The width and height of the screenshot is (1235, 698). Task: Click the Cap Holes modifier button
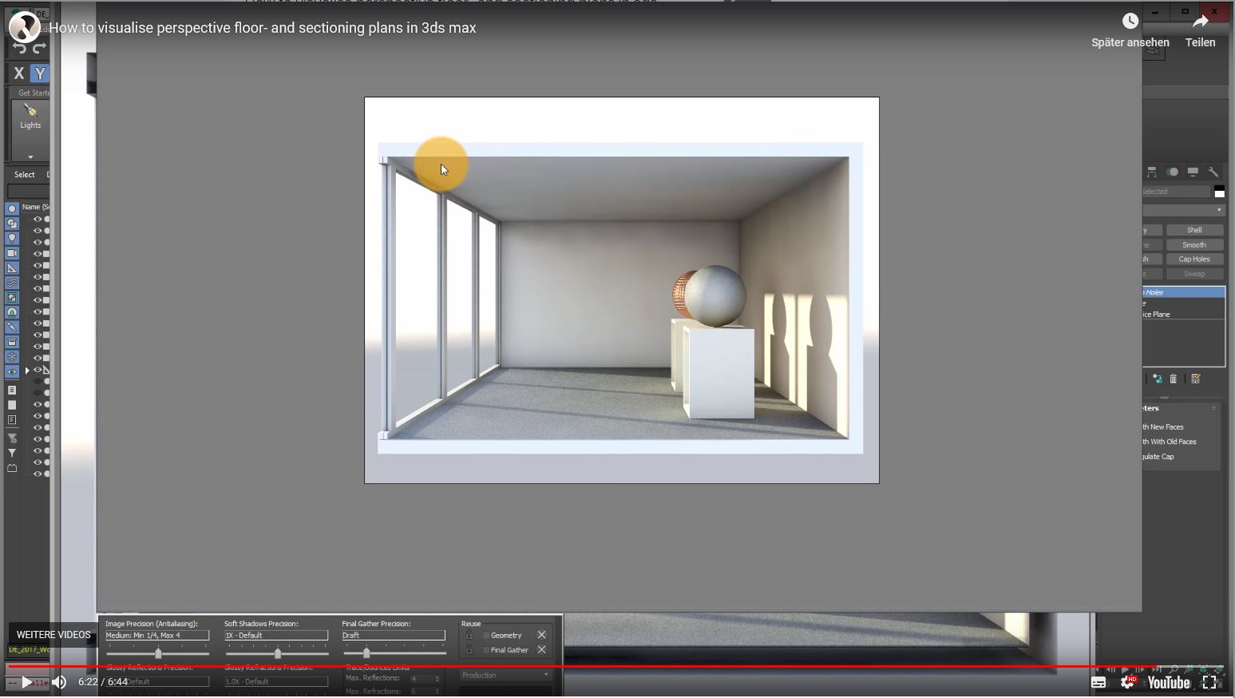tap(1194, 260)
